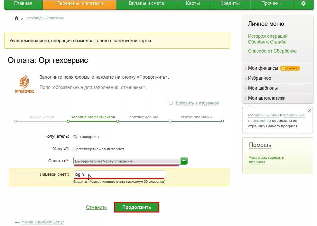The image size is (317, 226).
Task: Click the back arrow beside Назад к выбору услуг
Action: pos(17,222)
